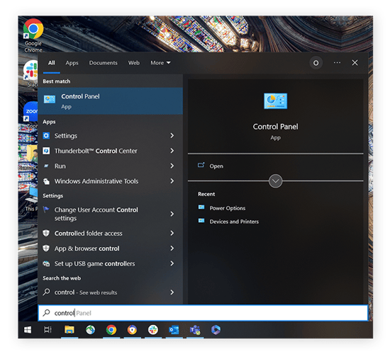The image size is (390, 356).
Task: Open the More filter dropdown
Action: point(160,63)
